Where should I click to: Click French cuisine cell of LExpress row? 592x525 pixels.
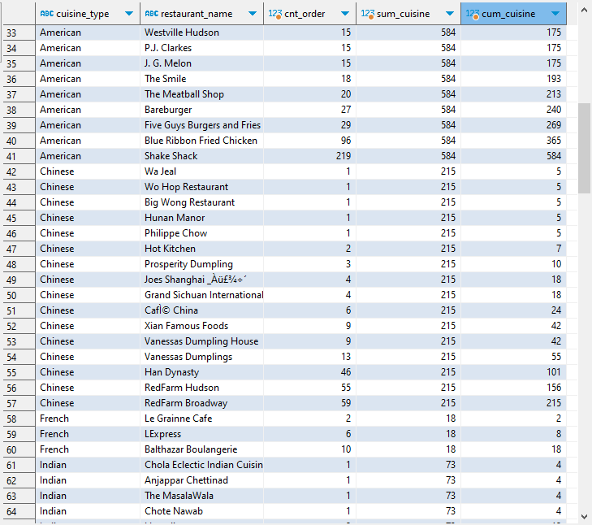click(88, 434)
